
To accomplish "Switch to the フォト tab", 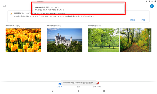I will pyautogui.click(x=60, y=85).
